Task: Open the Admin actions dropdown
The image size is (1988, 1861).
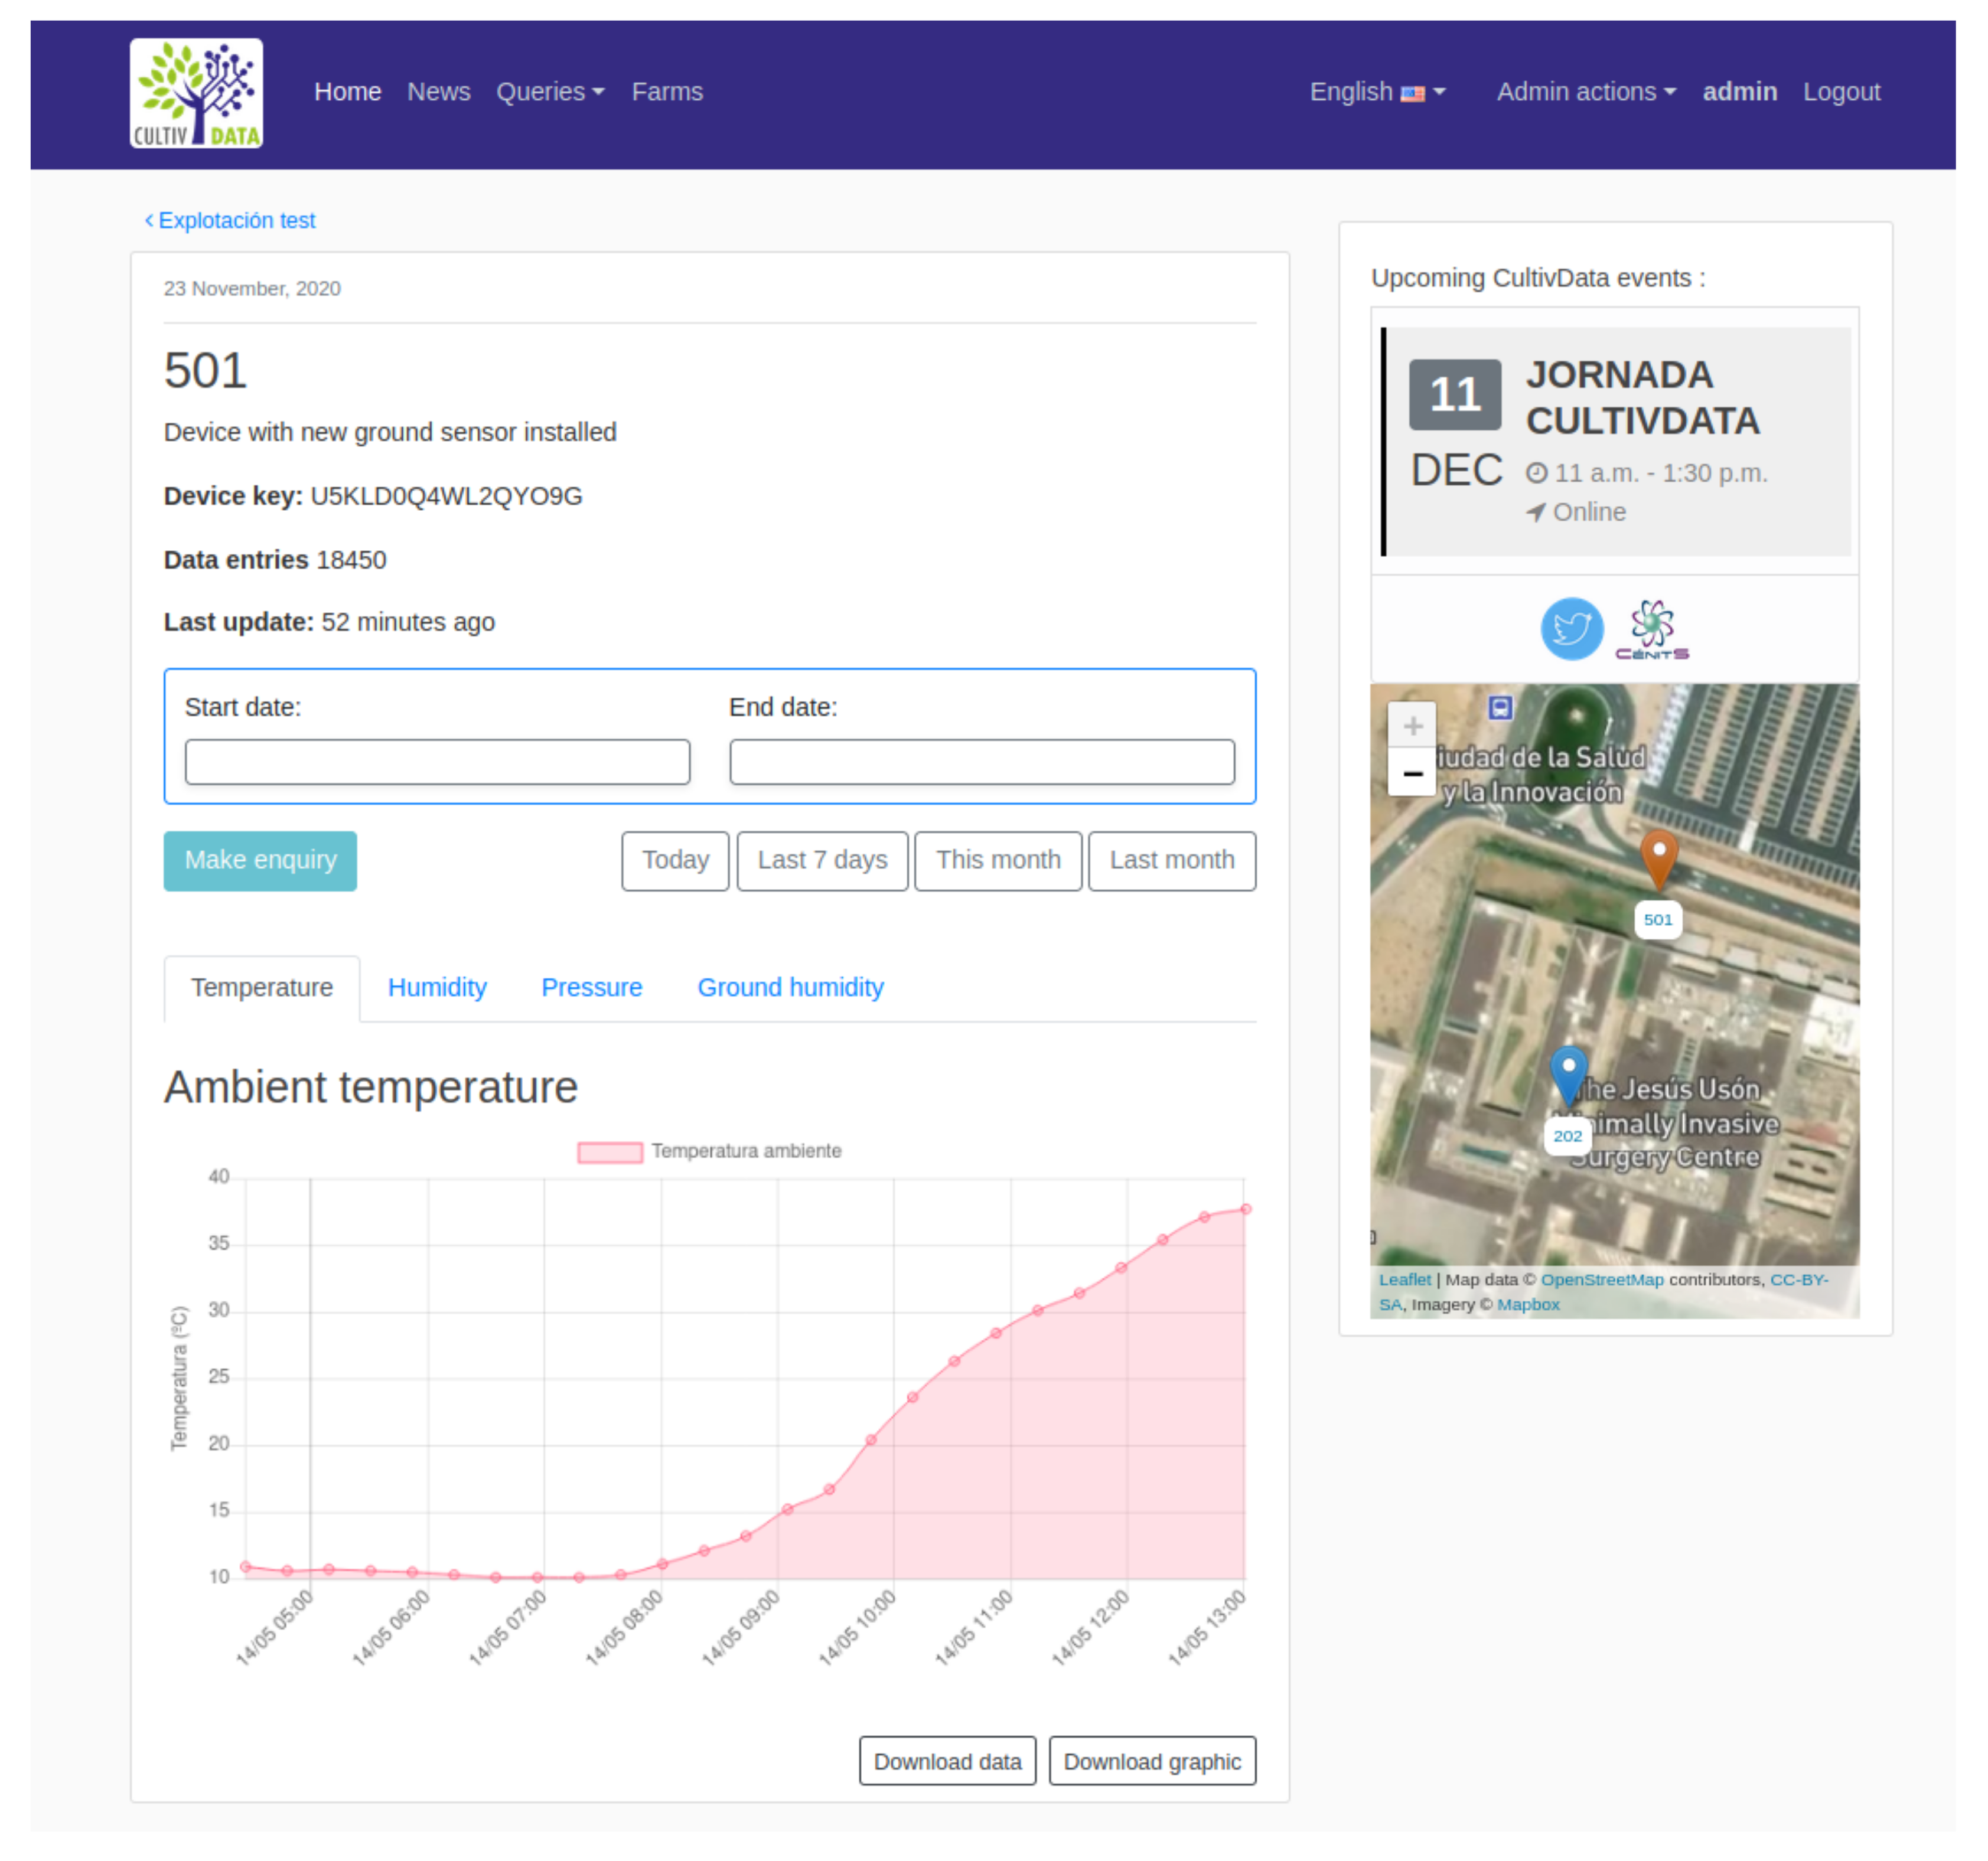Action: click(1585, 92)
